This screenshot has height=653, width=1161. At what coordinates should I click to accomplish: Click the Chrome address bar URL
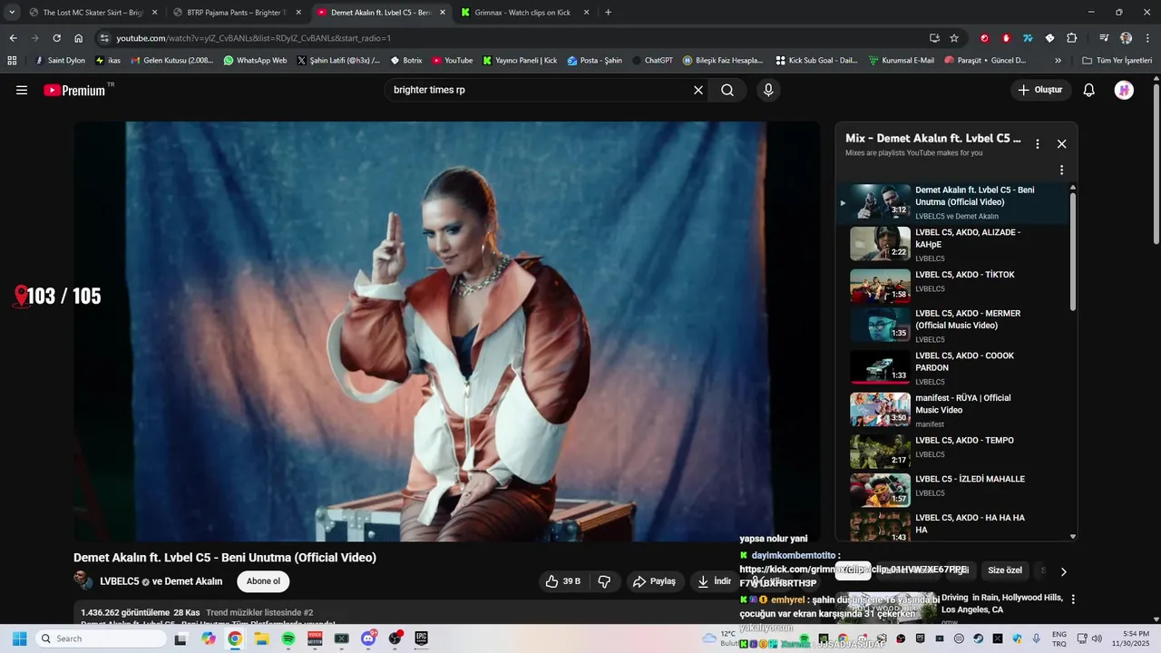coord(254,38)
